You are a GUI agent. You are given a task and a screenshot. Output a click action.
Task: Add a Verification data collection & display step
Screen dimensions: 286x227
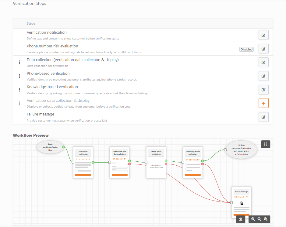[263, 103]
